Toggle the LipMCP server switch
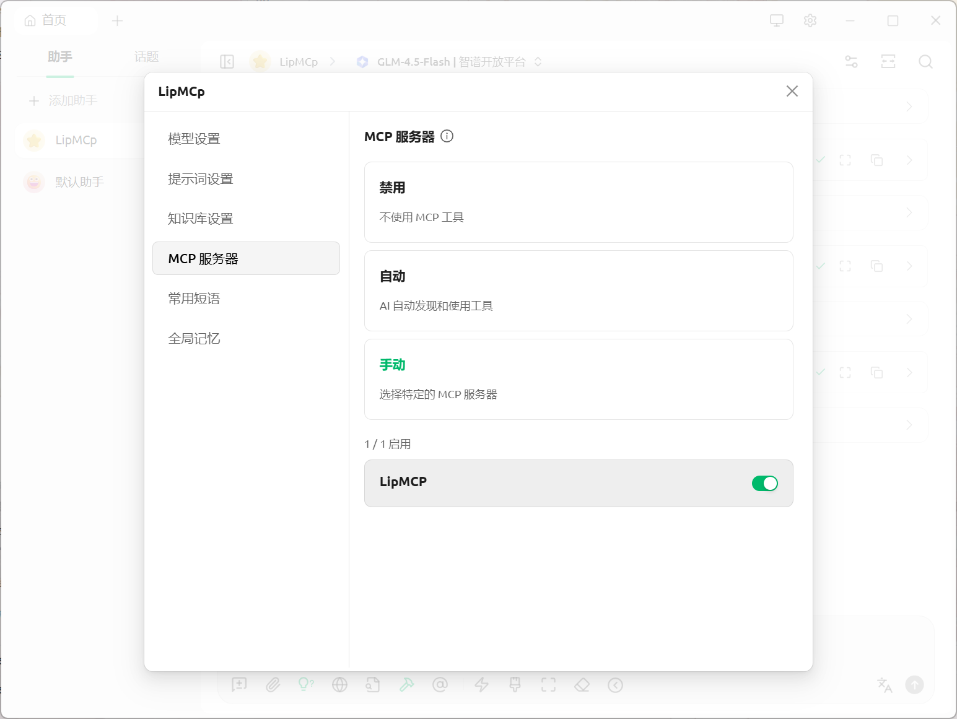Viewport: 957px width, 719px height. tap(764, 483)
